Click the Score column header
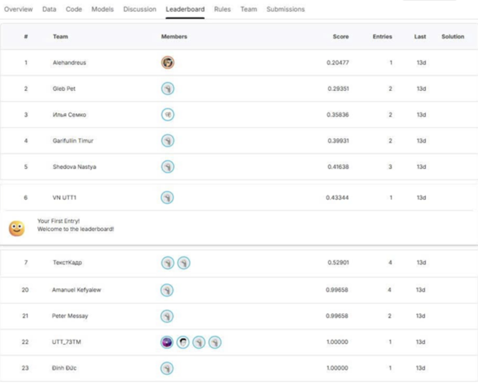This screenshot has width=478, height=383. (x=341, y=37)
